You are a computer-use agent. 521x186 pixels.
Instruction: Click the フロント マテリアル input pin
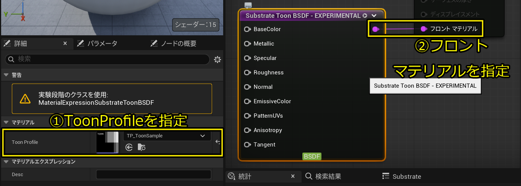click(x=424, y=29)
